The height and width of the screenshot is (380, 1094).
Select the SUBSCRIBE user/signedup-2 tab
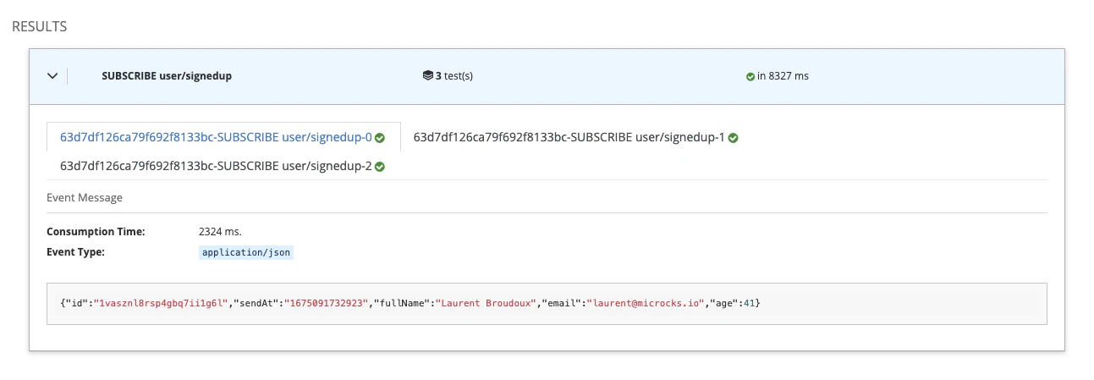(x=215, y=166)
